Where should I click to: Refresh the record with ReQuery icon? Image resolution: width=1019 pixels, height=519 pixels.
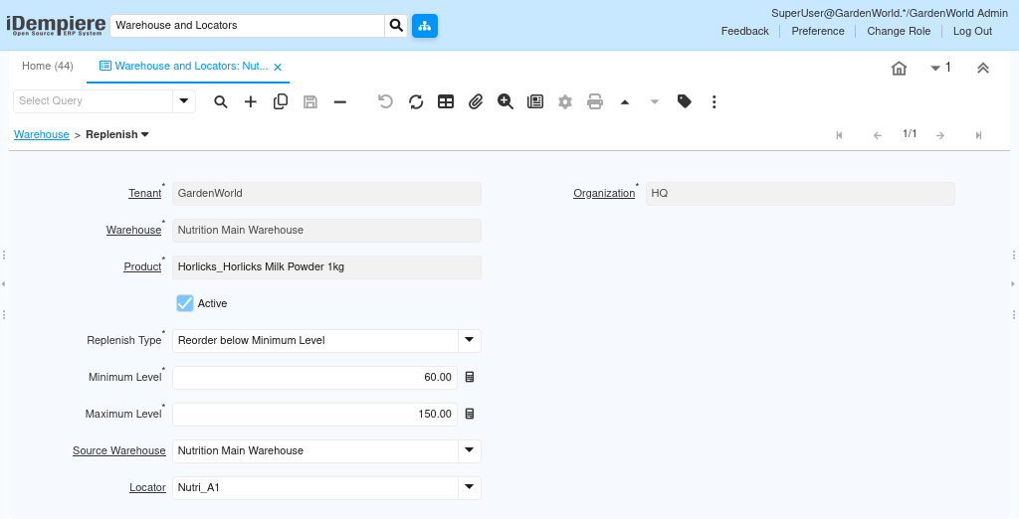click(416, 101)
